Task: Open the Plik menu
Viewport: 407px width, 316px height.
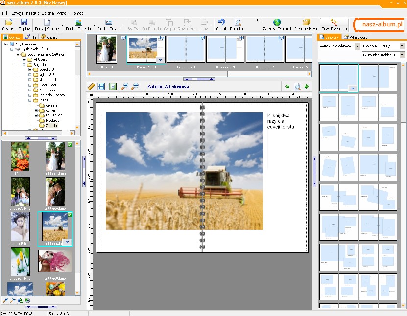Action: point(5,13)
